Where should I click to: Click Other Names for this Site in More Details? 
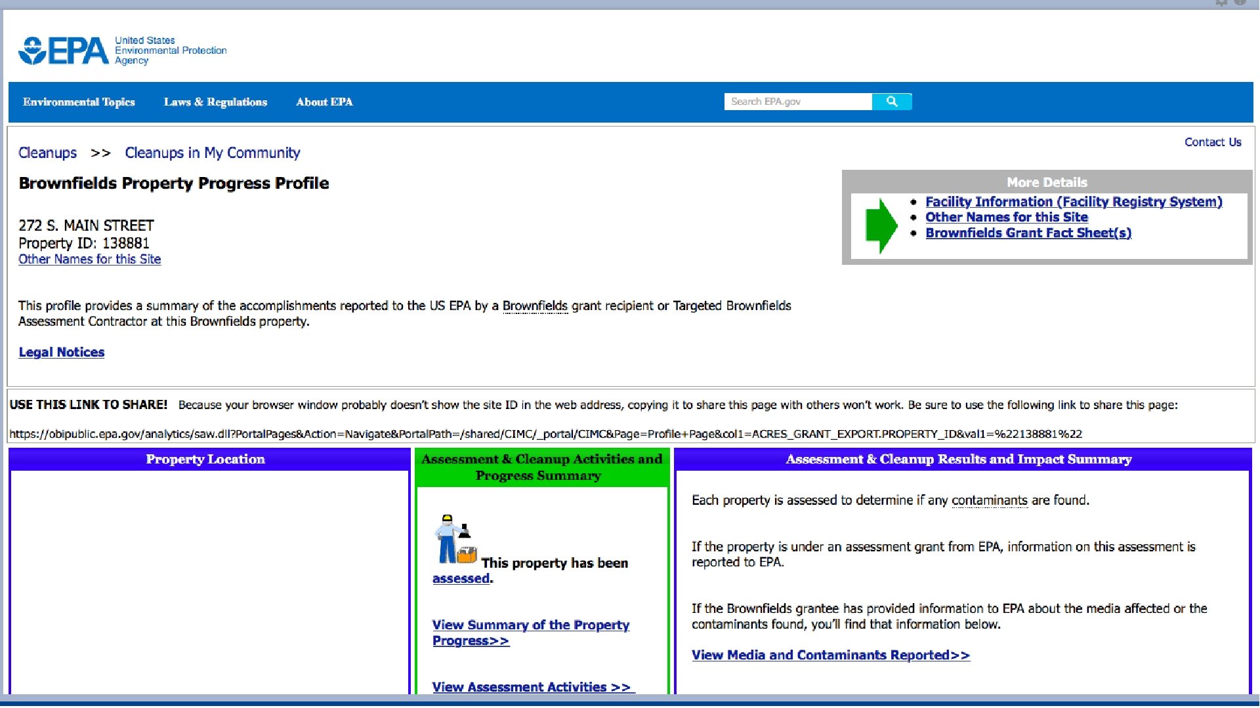(x=1006, y=218)
